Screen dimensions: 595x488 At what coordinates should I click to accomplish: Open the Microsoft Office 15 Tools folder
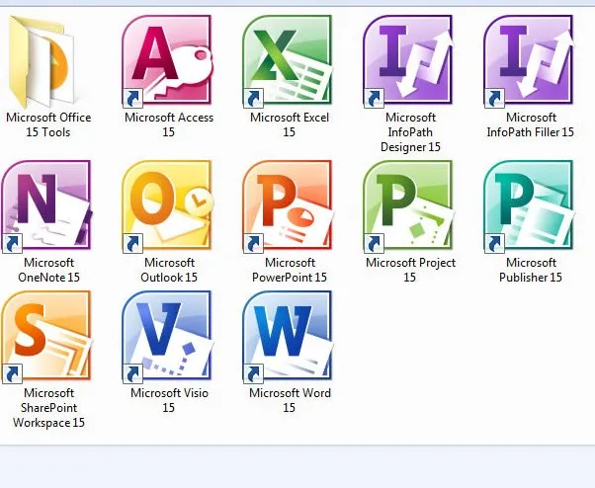(47, 62)
